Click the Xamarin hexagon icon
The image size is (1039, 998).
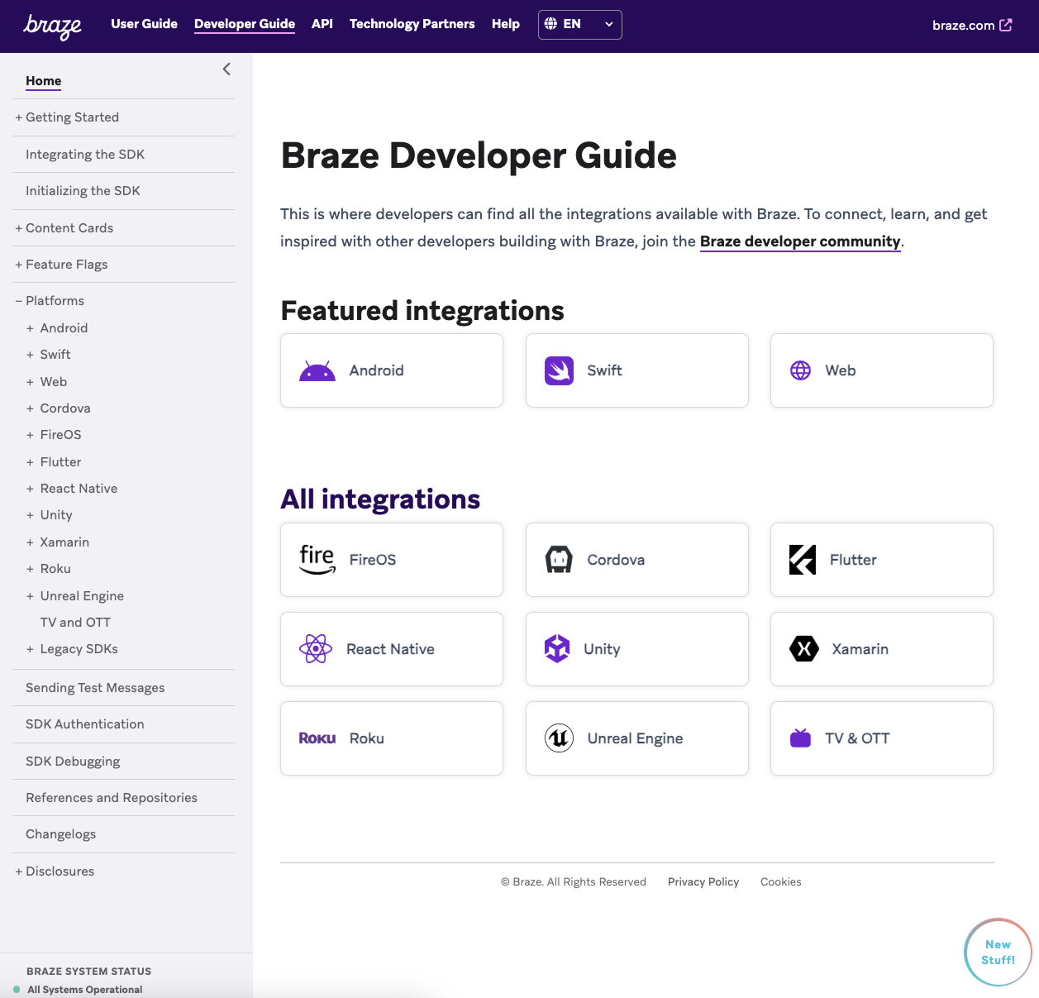(804, 649)
